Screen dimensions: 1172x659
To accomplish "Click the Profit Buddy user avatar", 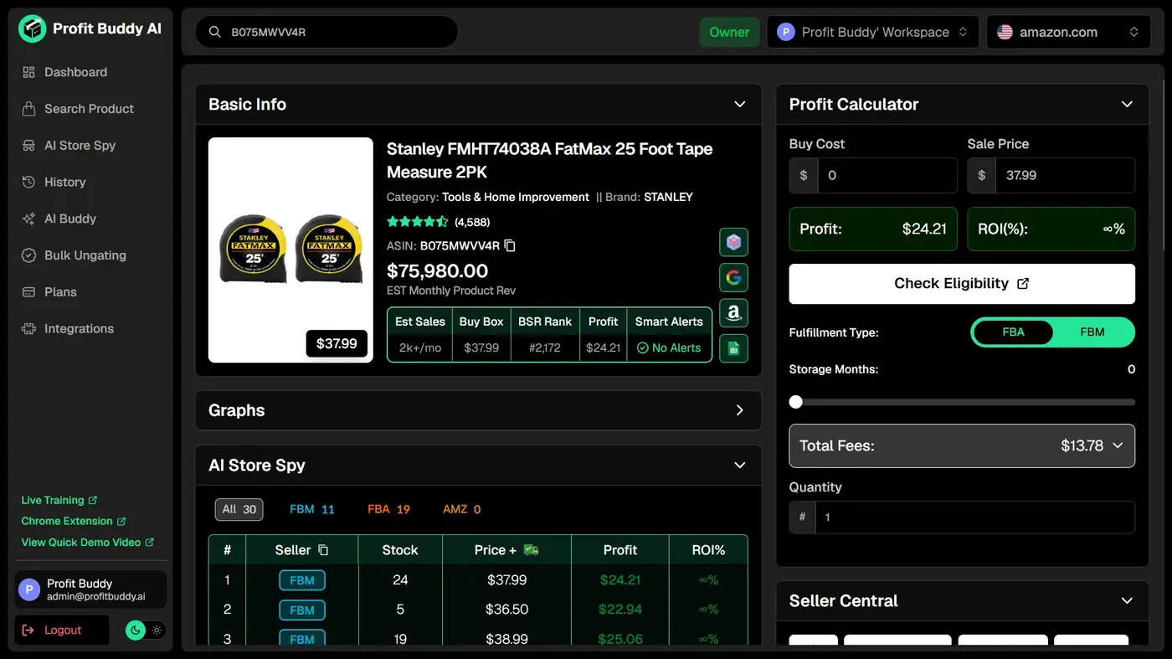I will [x=29, y=589].
